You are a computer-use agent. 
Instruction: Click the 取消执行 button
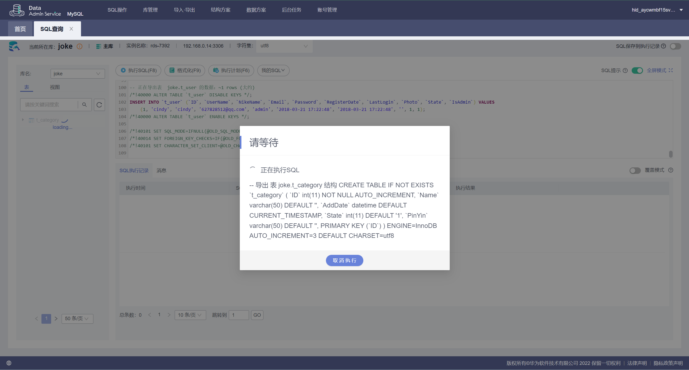344,260
